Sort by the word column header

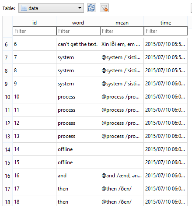point(78,23)
